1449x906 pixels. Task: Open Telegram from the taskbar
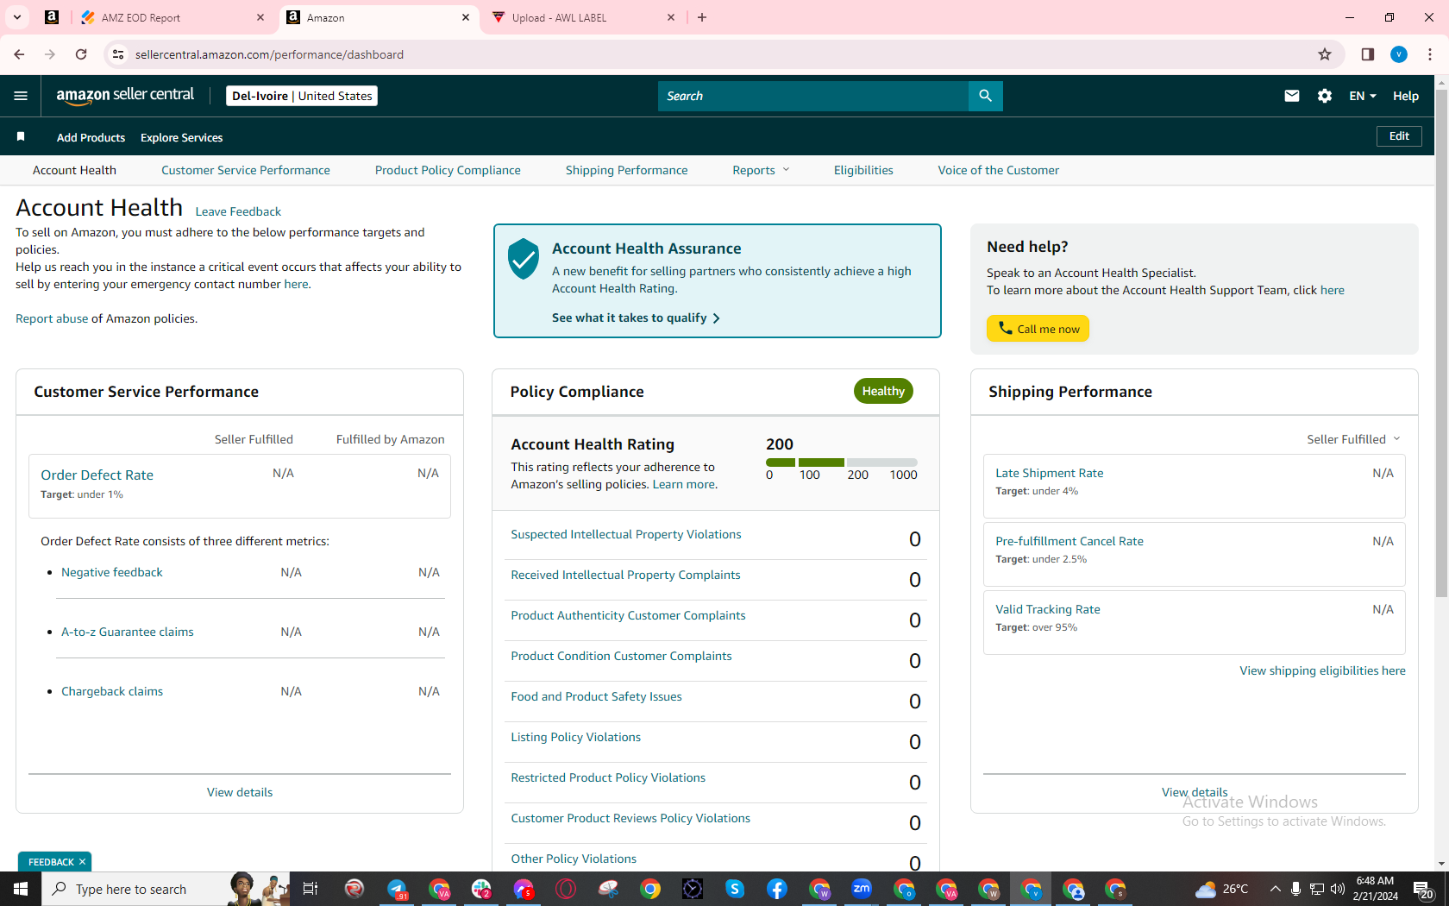(x=397, y=889)
